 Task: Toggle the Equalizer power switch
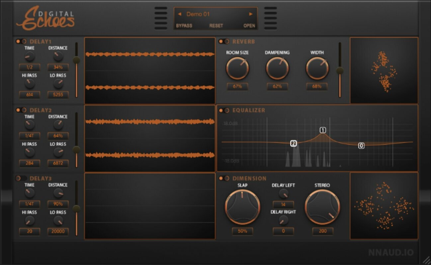click(224, 110)
